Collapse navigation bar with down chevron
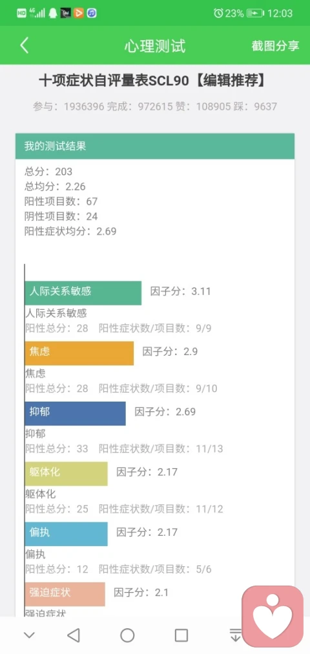The width and height of the screenshot is (310, 654). click(x=29, y=635)
